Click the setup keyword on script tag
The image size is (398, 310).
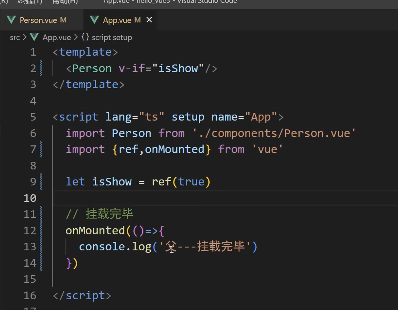coord(188,117)
